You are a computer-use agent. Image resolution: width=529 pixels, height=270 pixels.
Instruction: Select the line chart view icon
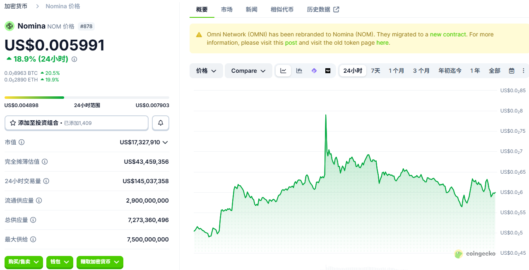point(283,71)
